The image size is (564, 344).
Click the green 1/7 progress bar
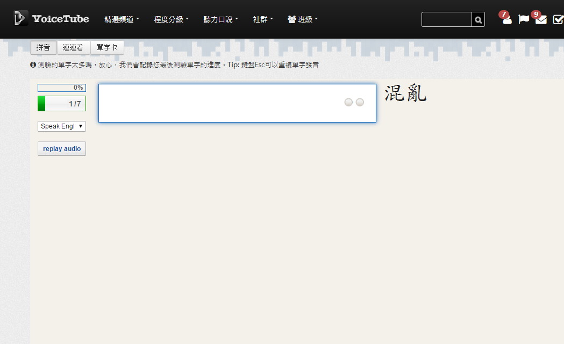click(61, 103)
